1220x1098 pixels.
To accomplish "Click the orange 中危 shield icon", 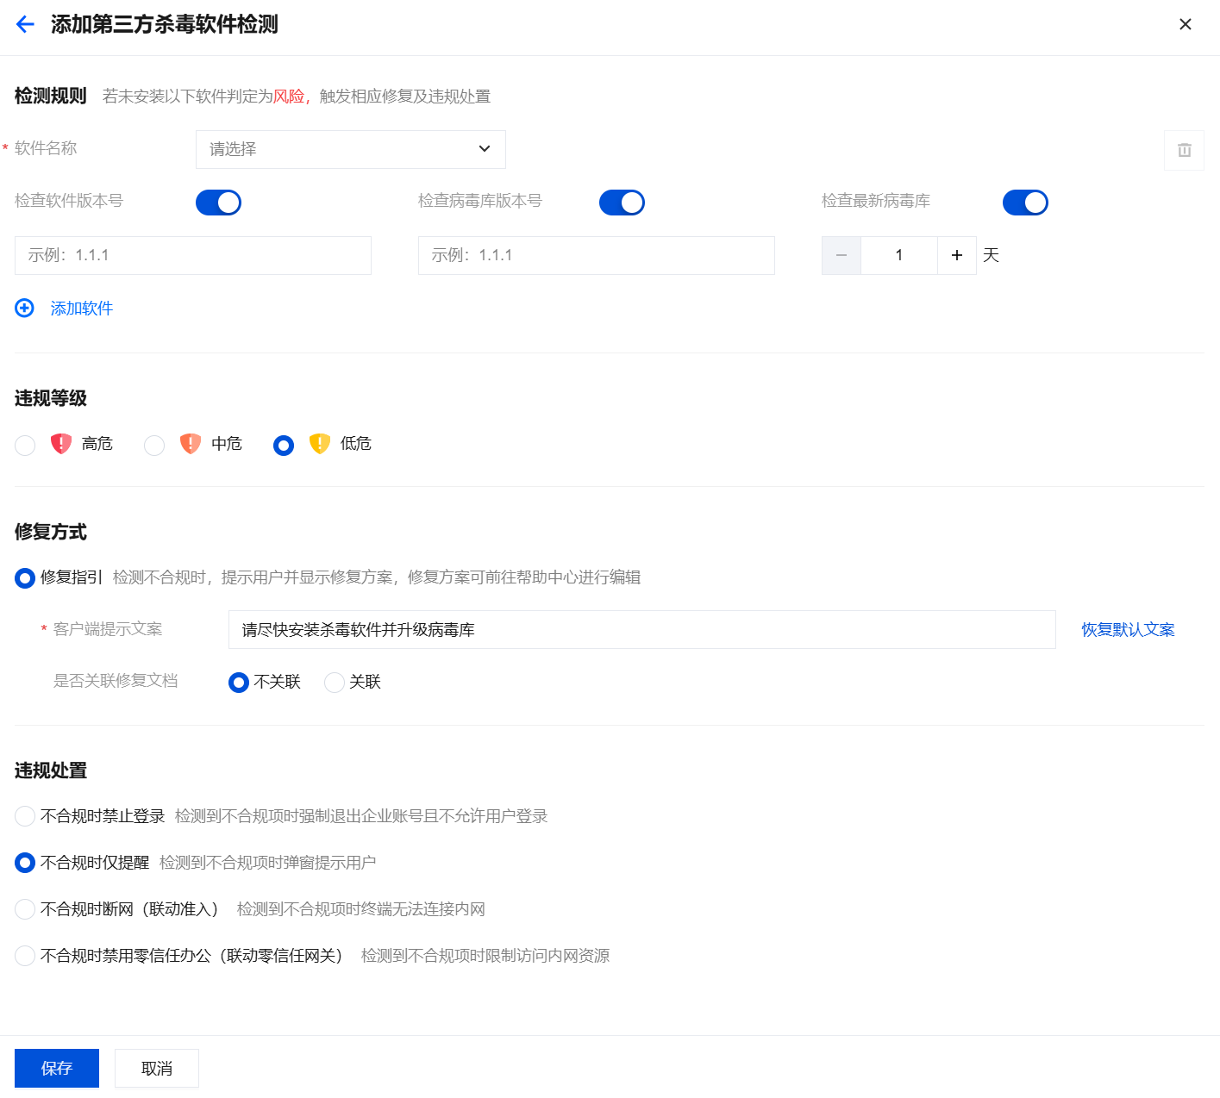I will point(191,443).
